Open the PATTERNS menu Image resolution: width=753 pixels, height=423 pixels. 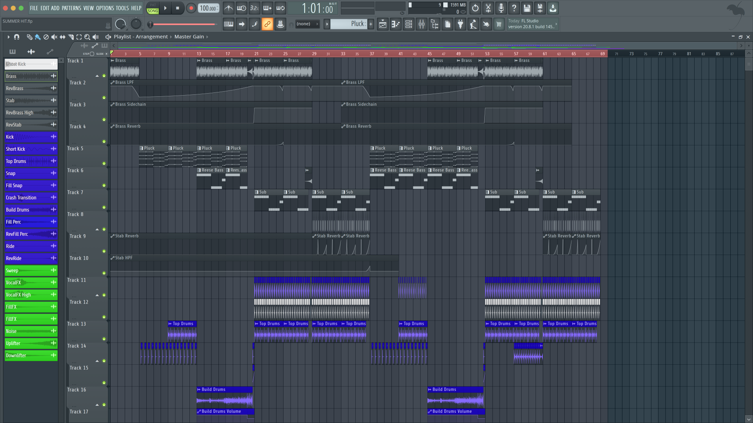click(x=71, y=8)
